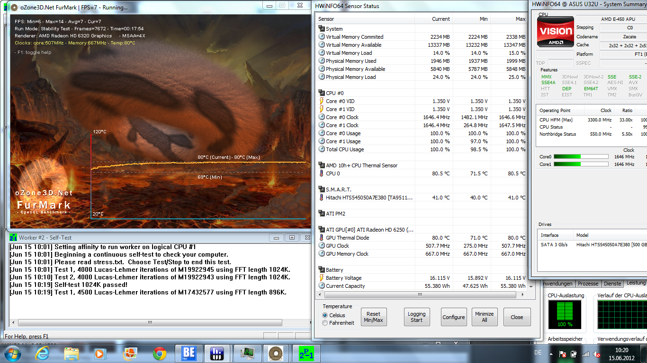The height and width of the screenshot is (363, 647).
Task: Show hidden system tray icons
Action: click(551, 354)
